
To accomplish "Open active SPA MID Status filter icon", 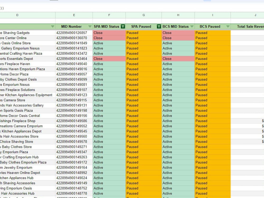I will pyautogui.click(x=123, y=27).
